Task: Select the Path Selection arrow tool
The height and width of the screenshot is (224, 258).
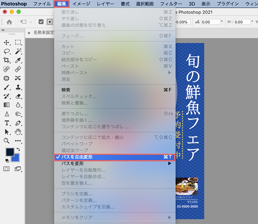Action: click(7, 132)
